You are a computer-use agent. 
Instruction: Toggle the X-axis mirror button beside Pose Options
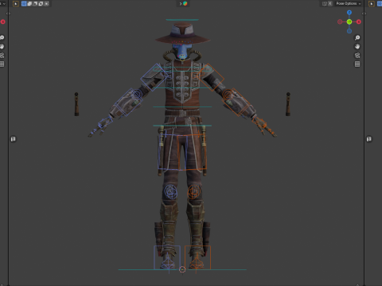click(330, 3)
